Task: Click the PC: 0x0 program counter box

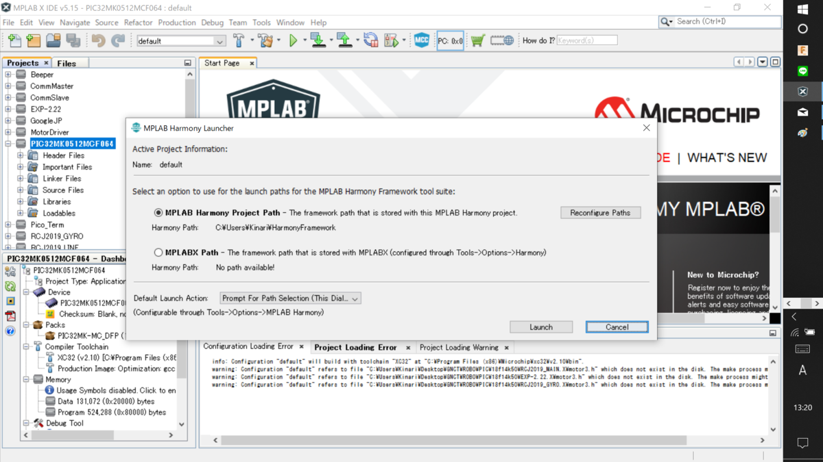Action: pos(450,41)
